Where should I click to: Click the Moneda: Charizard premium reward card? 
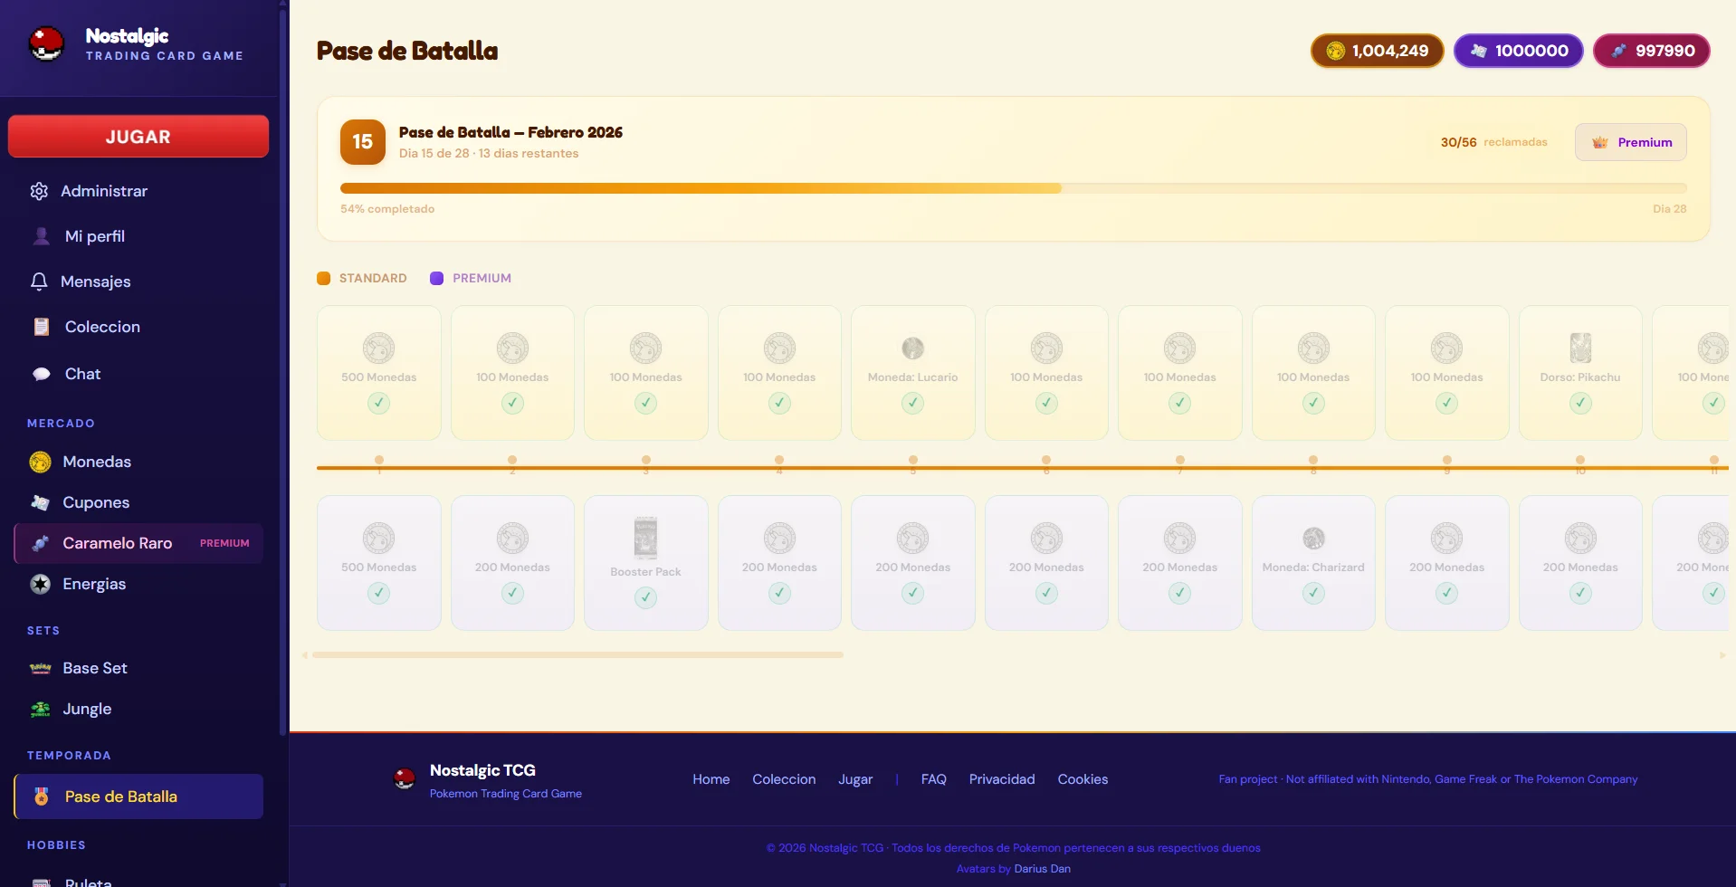tap(1312, 562)
